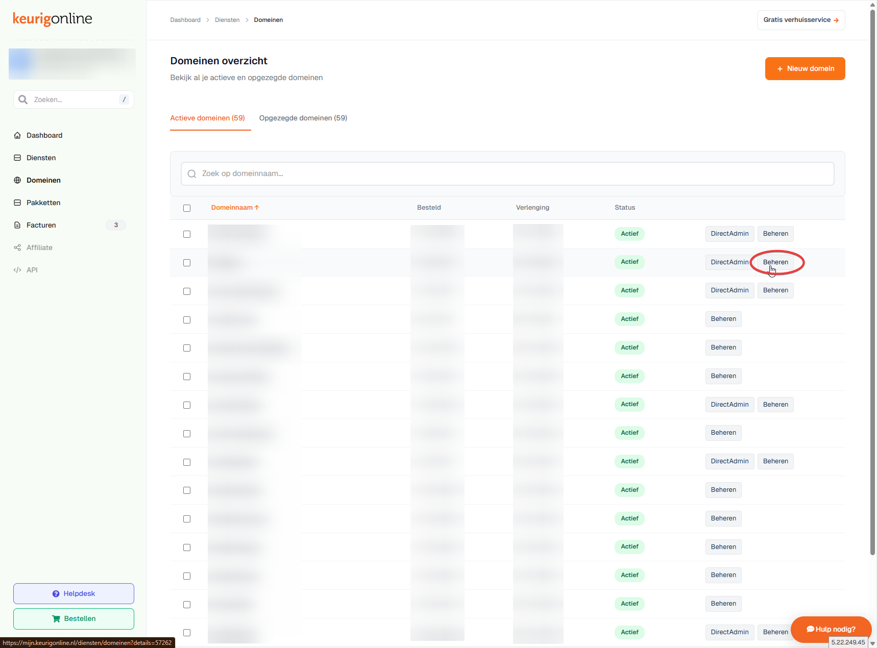Screen dimensions: 877x648
Task: Open the Helpdesk button
Action: (x=74, y=593)
